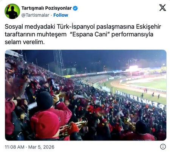The height and width of the screenshot is (153, 170).
Task: Click the brass trumpet in the video
Action: (x=74, y=126)
